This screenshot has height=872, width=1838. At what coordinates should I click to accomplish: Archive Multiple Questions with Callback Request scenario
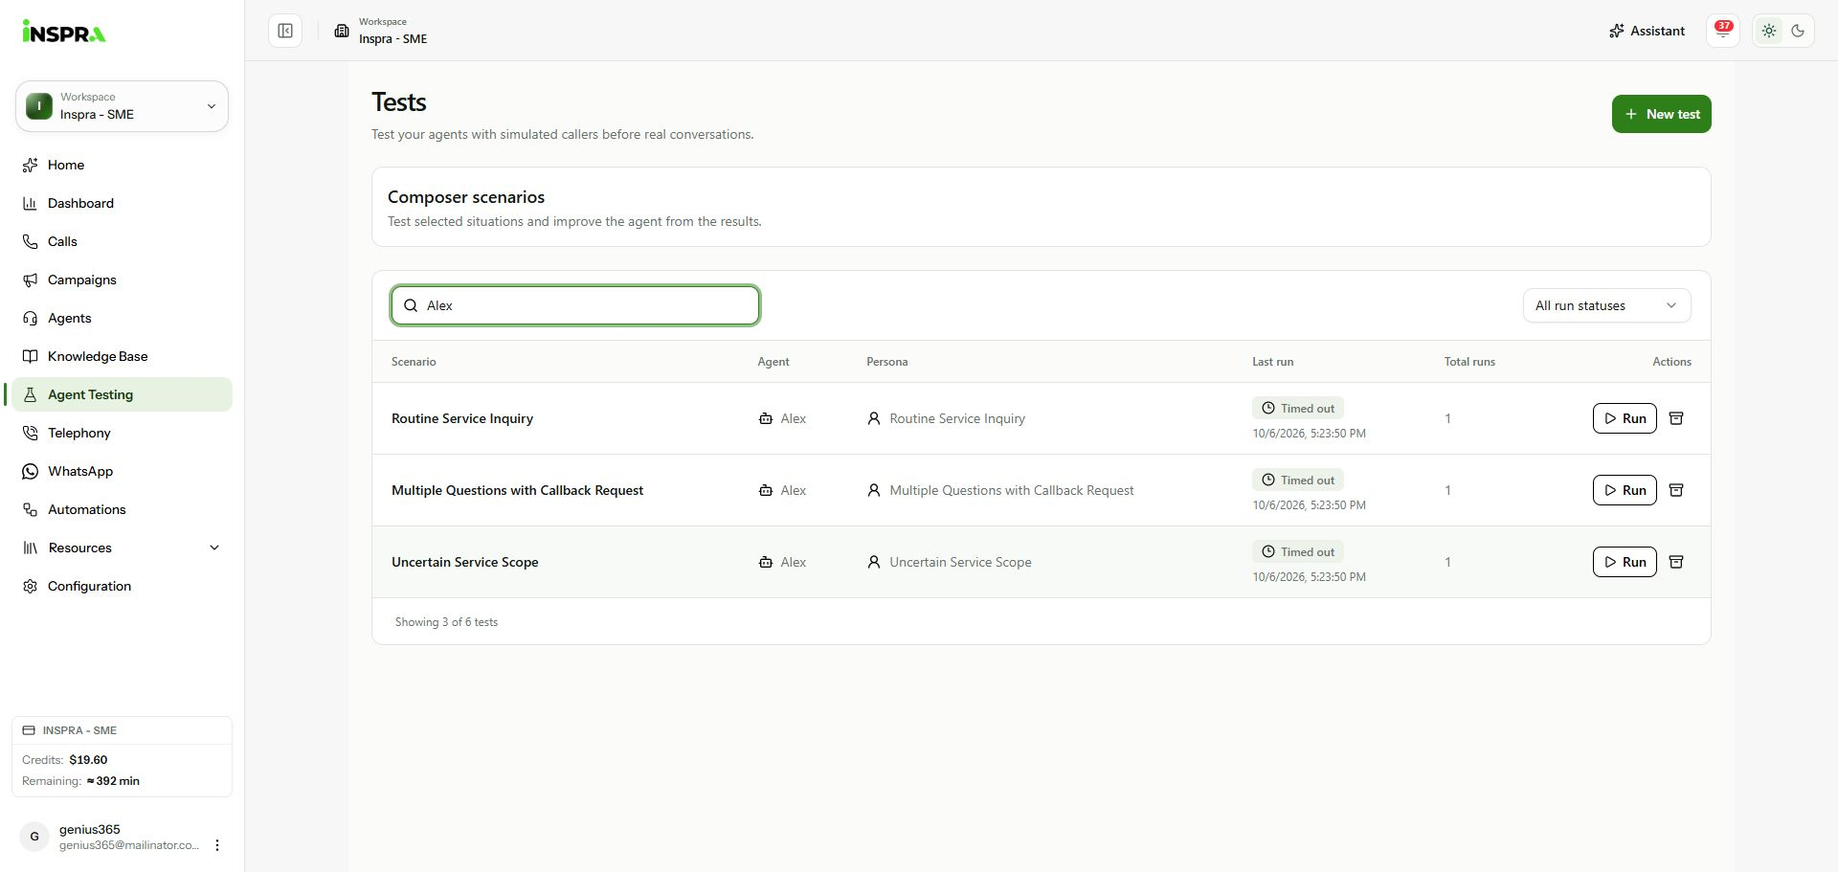pos(1676,490)
